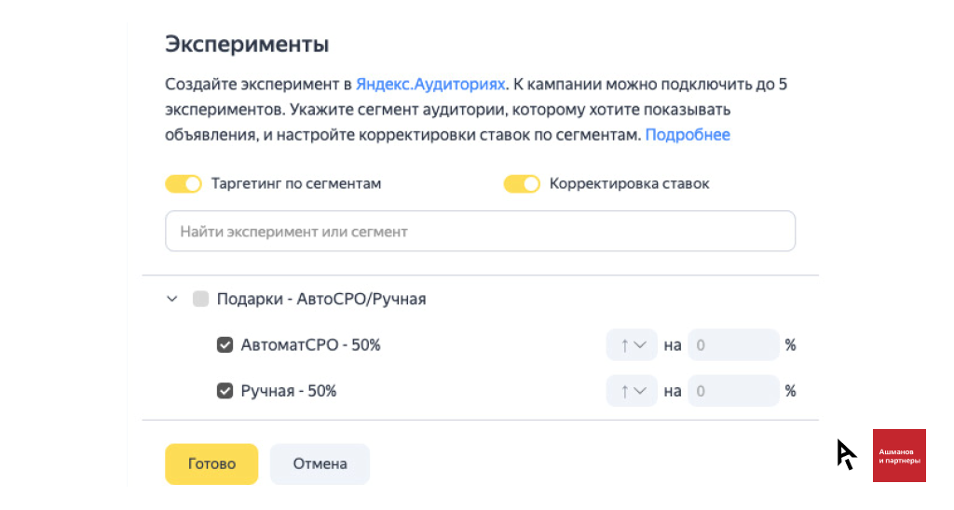This screenshot has width=954, height=510.
Task: Click the Ручная - 50% segment label text
Action: click(289, 391)
